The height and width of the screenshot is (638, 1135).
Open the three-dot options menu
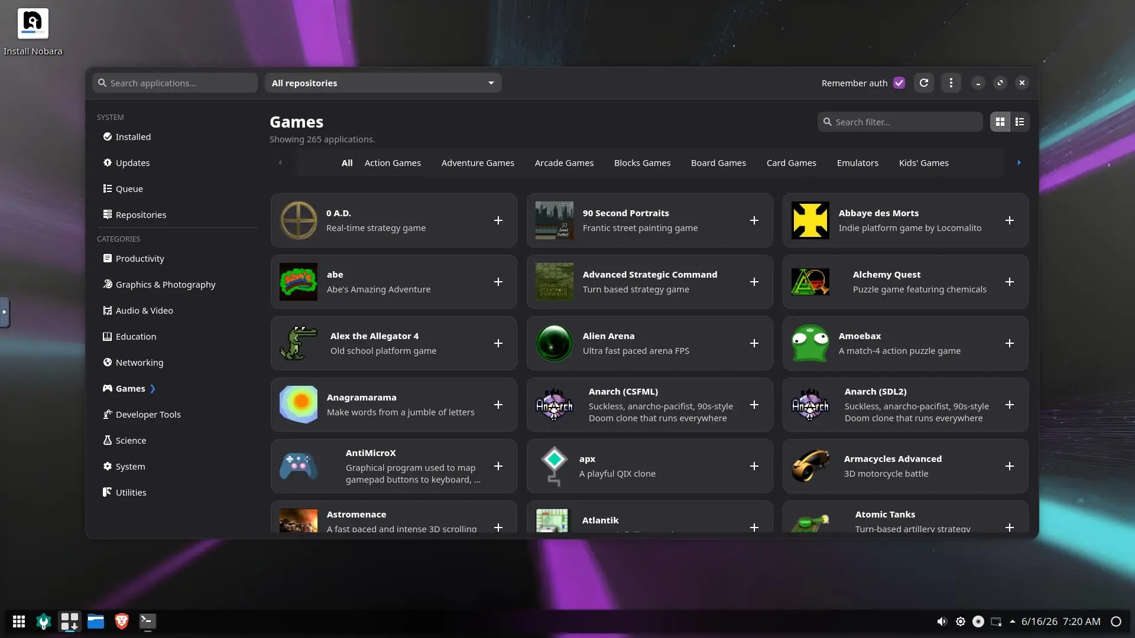click(x=951, y=83)
